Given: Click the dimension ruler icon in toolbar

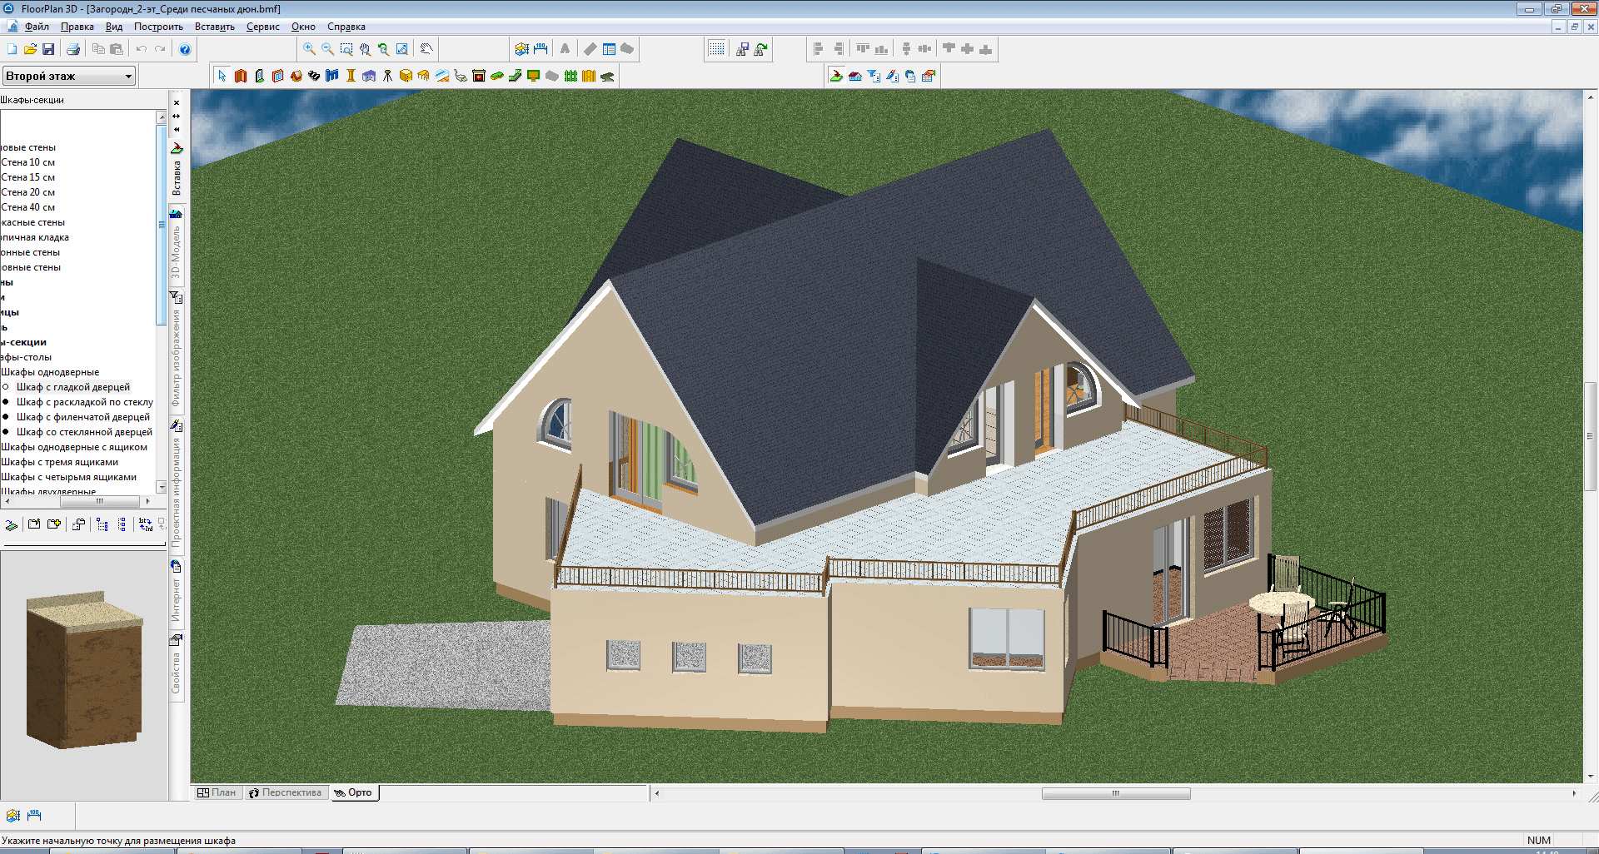Looking at the screenshot, I should coord(540,49).
